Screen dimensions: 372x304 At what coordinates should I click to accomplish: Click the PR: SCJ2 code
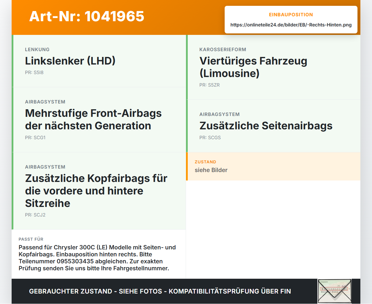coord(35,215)
